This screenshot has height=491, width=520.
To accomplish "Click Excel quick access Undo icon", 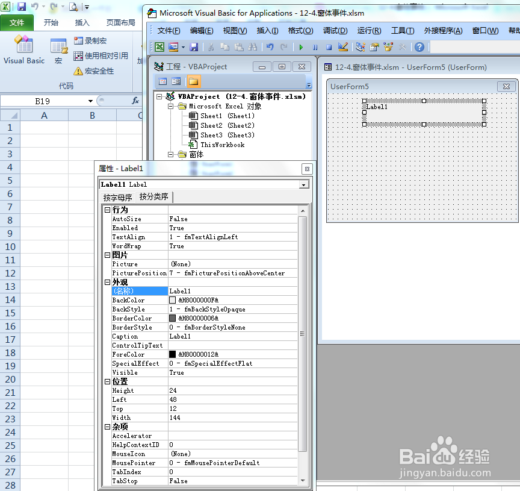I will click(35, 6).
